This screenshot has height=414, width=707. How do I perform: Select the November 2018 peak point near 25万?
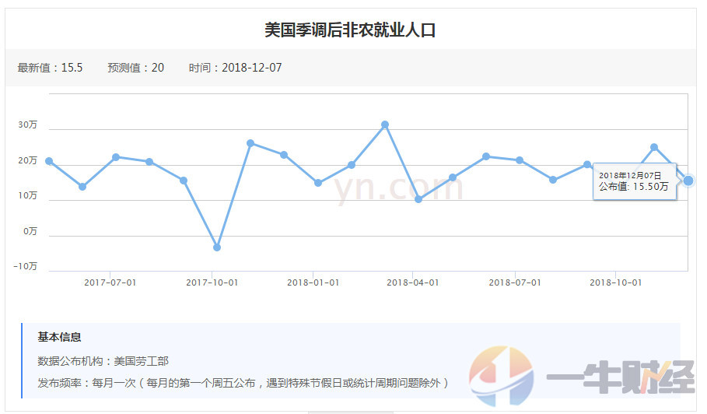point(654,147)
